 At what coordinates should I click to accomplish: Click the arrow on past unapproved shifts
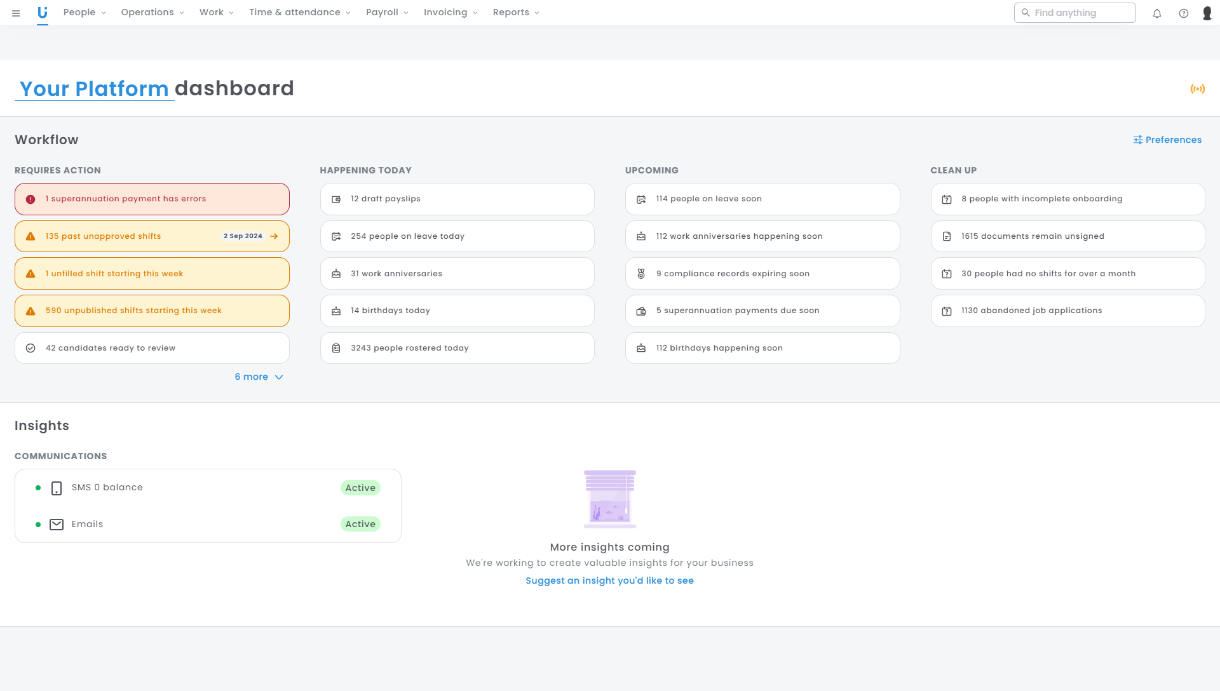point(274,236)
